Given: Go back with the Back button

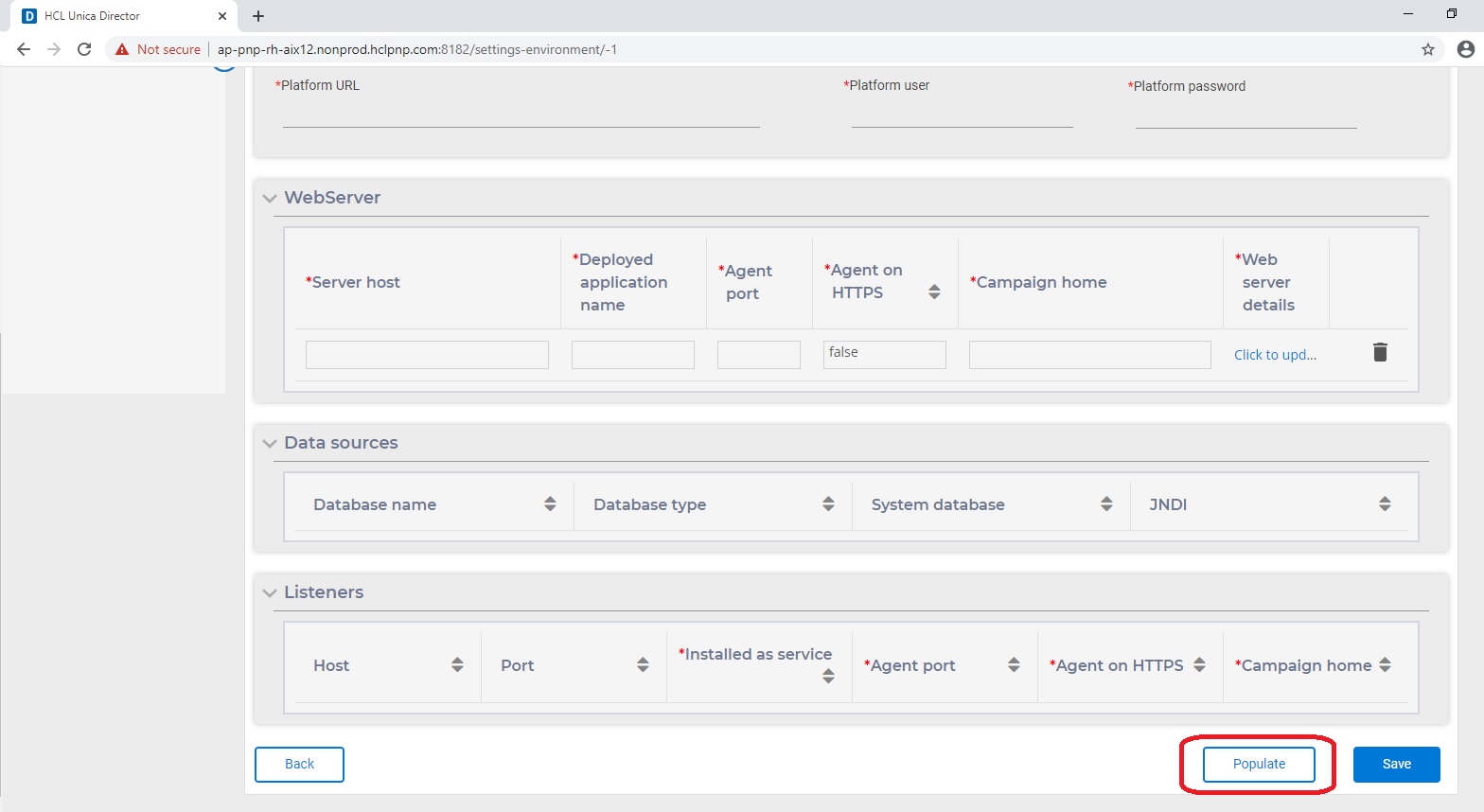Looking at the screenshot, I should click(x=299, y=765).
